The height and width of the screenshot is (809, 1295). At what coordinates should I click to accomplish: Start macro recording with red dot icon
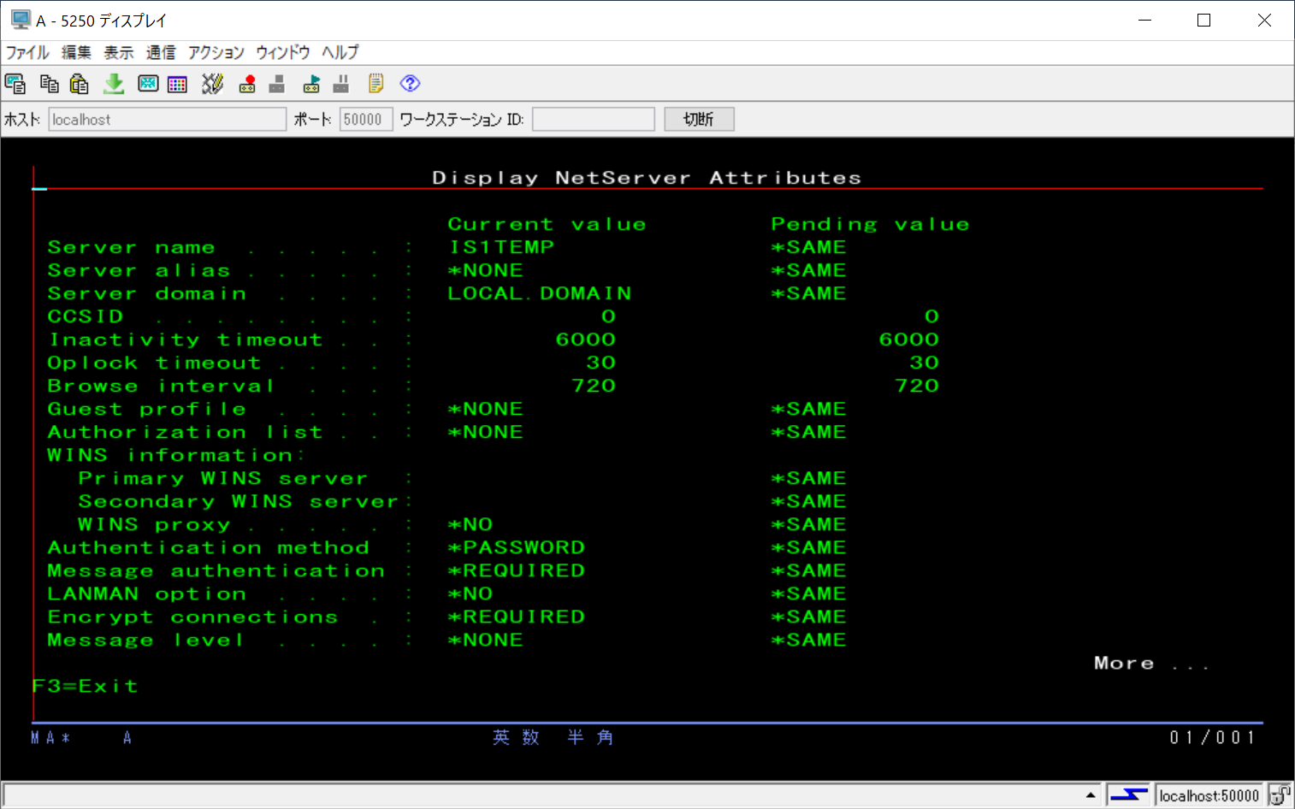247,84
